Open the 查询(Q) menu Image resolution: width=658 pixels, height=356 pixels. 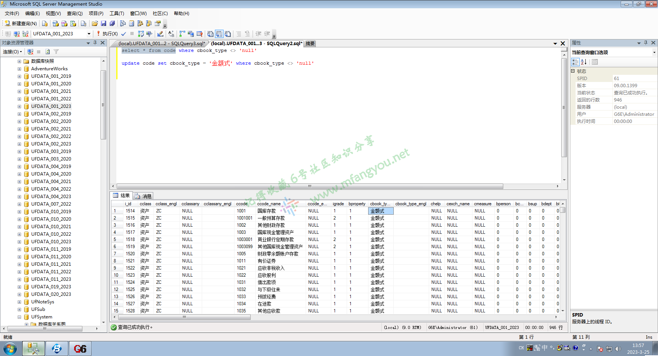tap(75, 14)
